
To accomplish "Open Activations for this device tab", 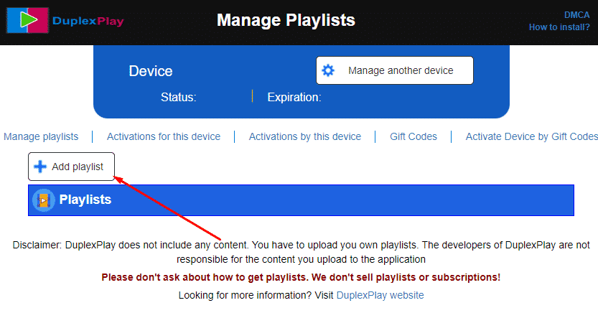I will pyautogui.click(x=164, y=136).
